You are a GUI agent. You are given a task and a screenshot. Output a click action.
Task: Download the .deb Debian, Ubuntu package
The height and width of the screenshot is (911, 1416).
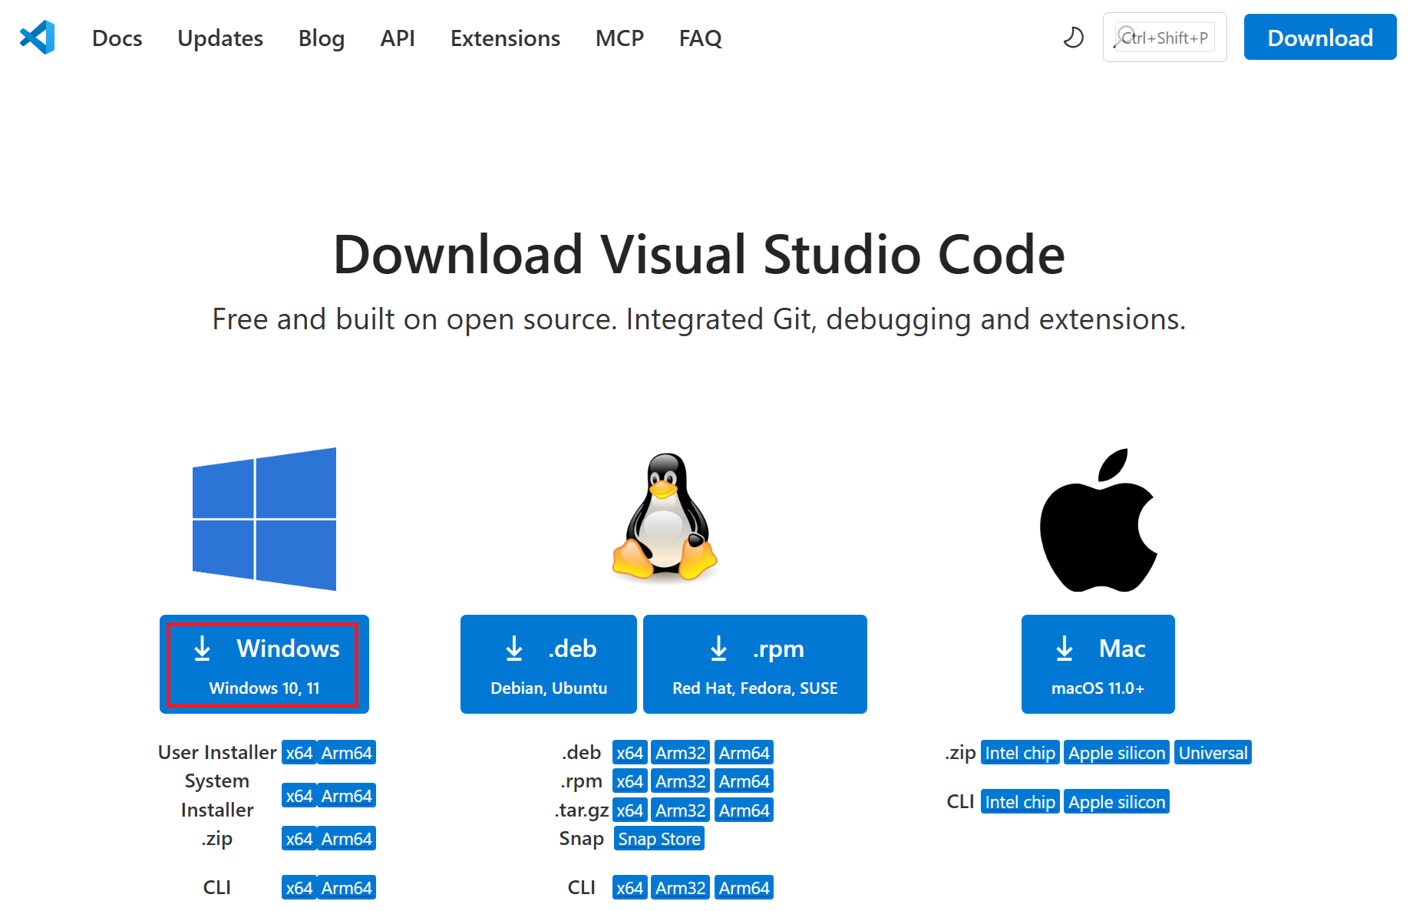[548, 664]
